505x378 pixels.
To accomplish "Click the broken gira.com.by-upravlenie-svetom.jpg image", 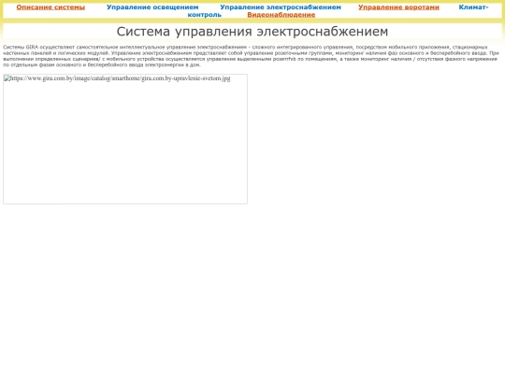I will point(125,139).
